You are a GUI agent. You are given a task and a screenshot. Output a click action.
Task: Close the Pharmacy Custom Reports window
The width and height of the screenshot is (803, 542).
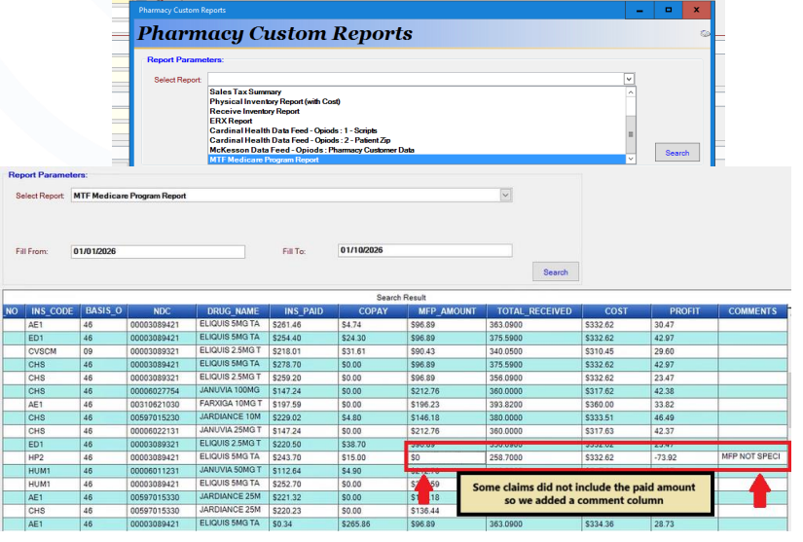tap(697, 11)
